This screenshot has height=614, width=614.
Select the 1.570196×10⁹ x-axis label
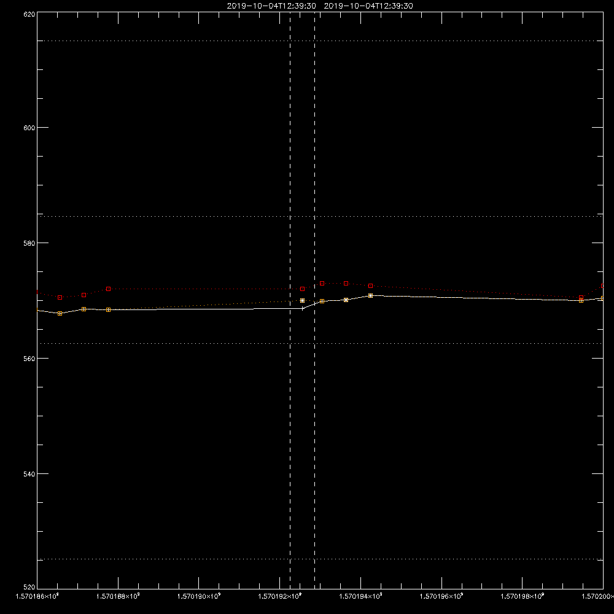click(x=441, y=596)
